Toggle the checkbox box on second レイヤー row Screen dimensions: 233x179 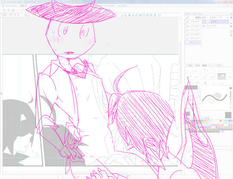pyautogui.click(x=208, y=26)
